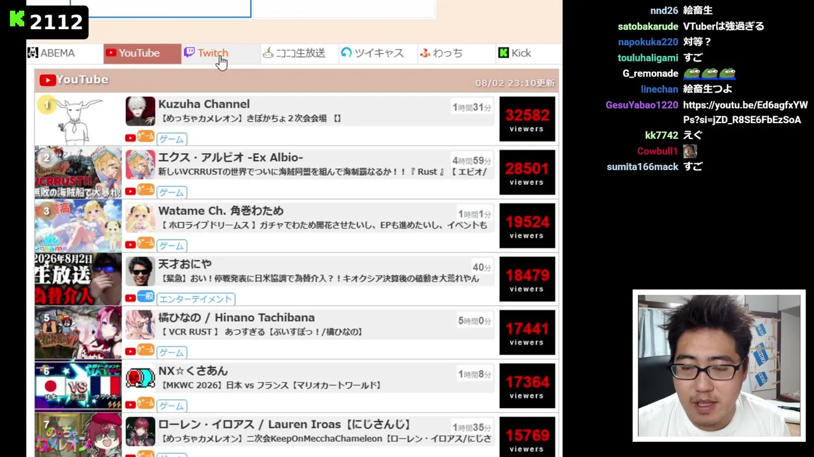Open the rank 2 VCR RUST thumbnail
The image size is (814, 457).
tap(78, 173)
